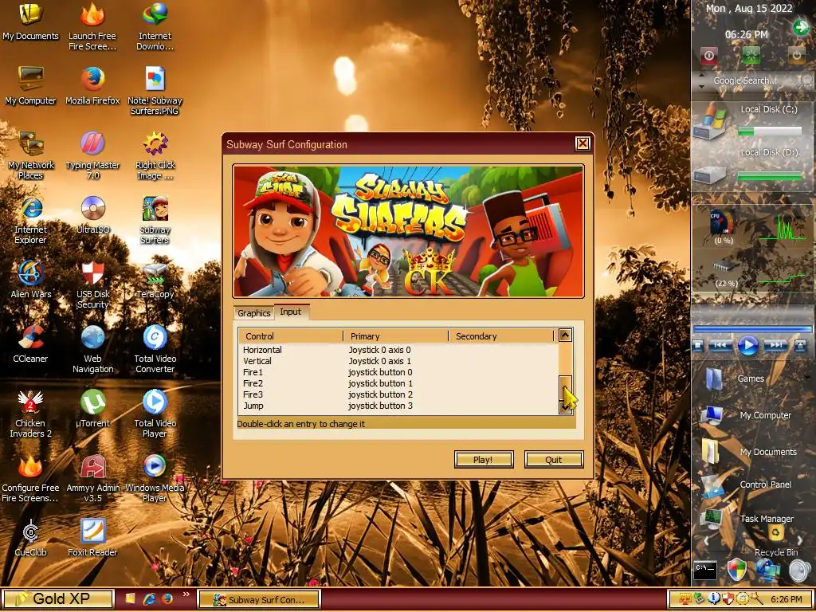816x612 pixels.
Task: Click the red shutdown sidebar button
Action: tap(708, 56)
